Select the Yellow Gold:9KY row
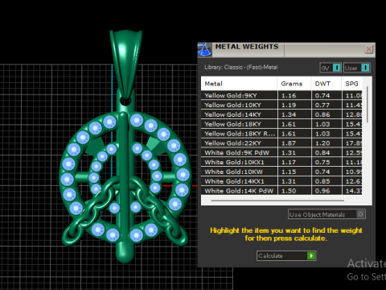 (x=281, y=96)
